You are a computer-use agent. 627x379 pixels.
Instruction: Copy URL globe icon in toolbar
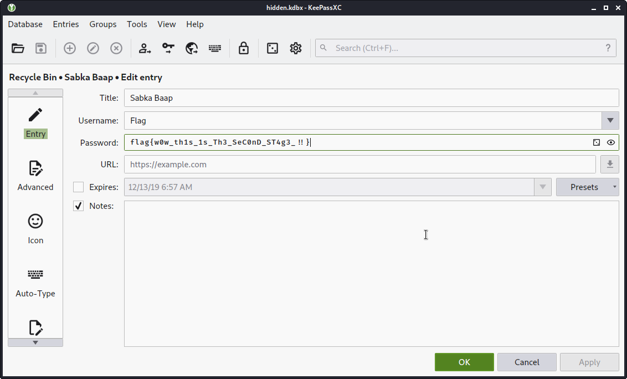click(x=192, y=48)
